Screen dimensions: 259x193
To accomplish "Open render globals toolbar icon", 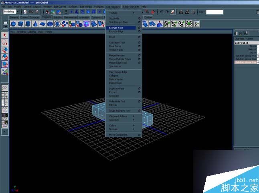I will pos(194,12).
